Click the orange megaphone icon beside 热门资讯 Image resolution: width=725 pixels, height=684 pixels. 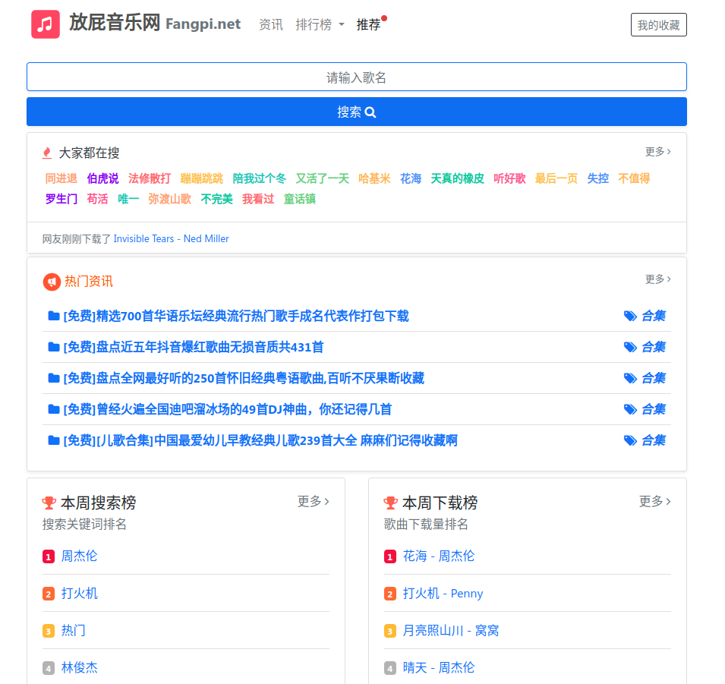pos(51,282)
